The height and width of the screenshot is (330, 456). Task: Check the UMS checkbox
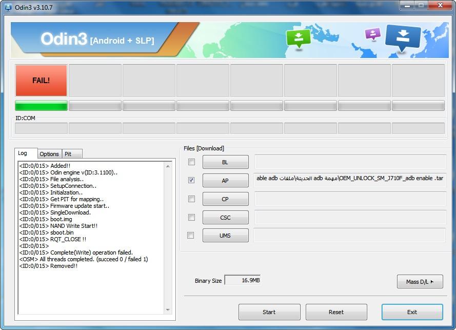[x=190, y=235]
